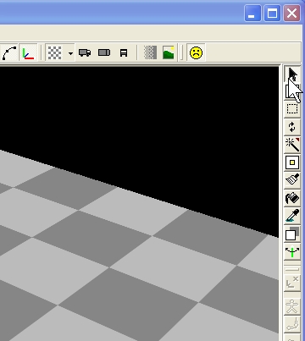Click the truck icon in toolbar

pos(85,52)
